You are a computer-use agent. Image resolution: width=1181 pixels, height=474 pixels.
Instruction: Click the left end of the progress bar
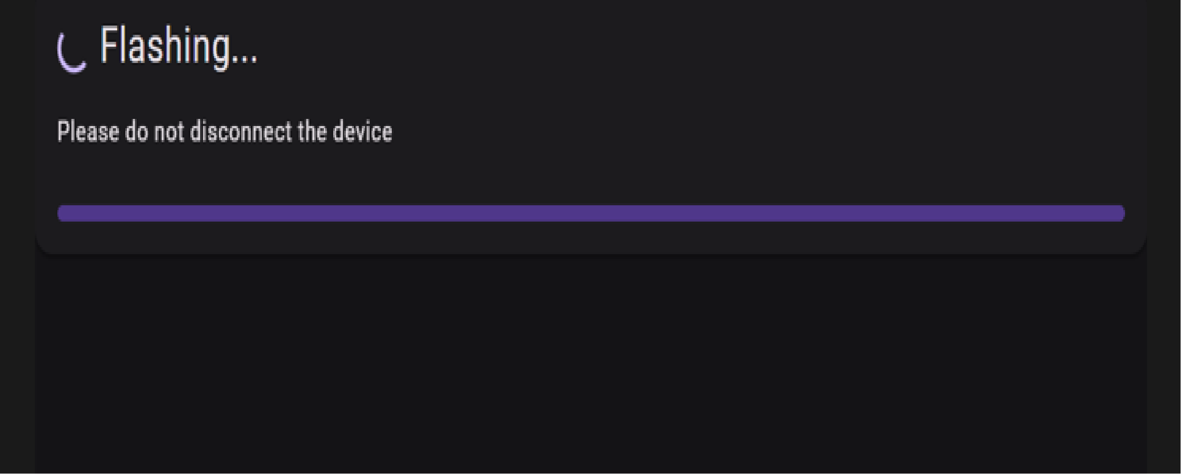tap(64, 213)
